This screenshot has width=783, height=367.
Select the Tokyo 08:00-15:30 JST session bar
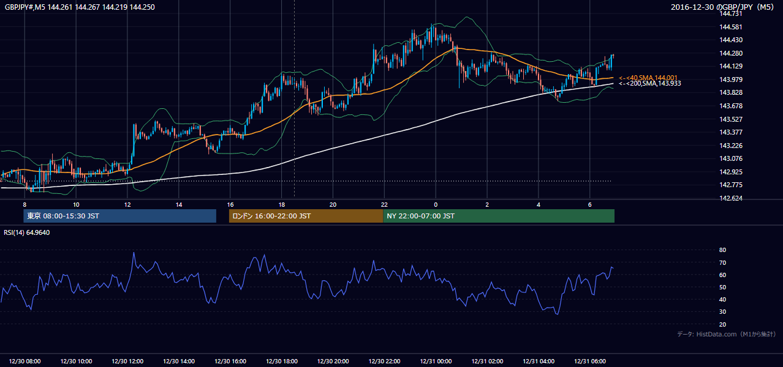pos(120,216)
